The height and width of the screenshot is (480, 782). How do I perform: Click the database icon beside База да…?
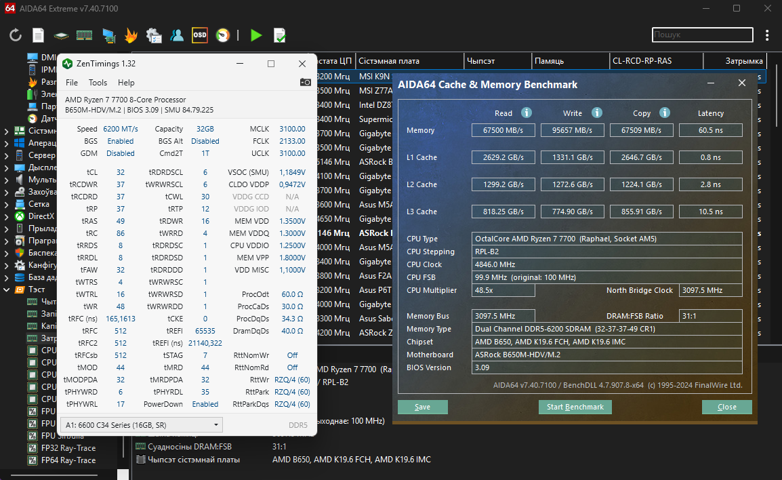20,277
